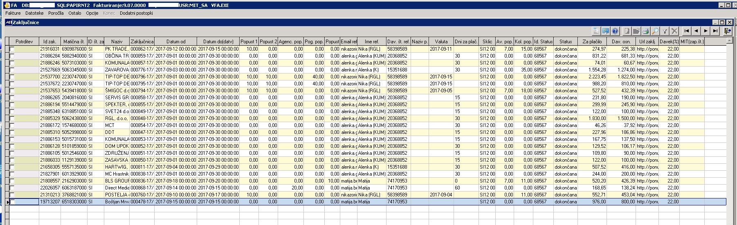Viewport: 737px width, 225px height.
Task: Click the Za plačilo column header
Action: click(592, 41)
